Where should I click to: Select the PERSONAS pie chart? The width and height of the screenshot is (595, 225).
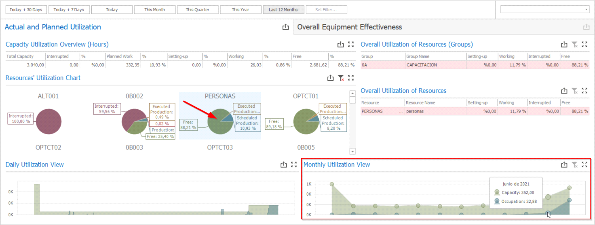pyautogui.click(x=220, y=121)
